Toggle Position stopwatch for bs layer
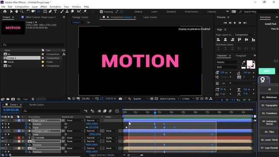The width and height of the screenshot is (279, 157). click(26, 145)
